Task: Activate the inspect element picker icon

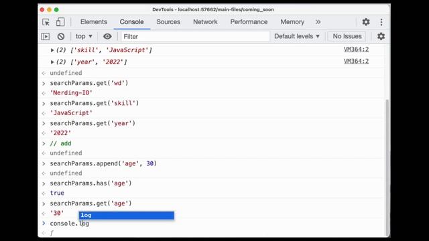Action: 46,22
